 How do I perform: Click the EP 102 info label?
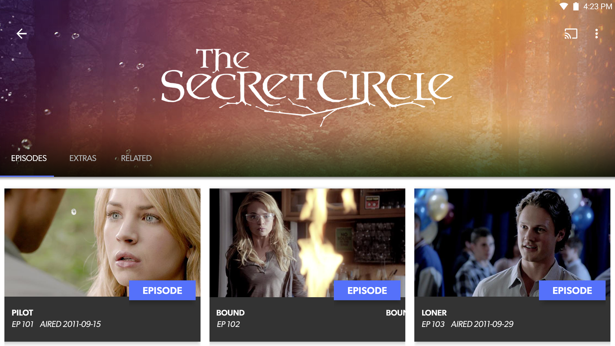point(228,324)
